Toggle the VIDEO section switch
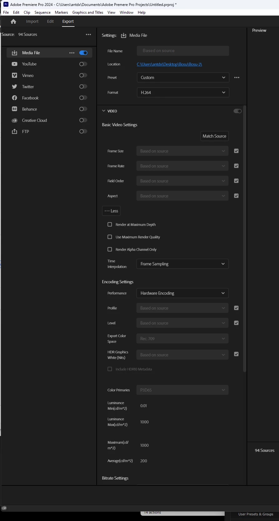 coord(238,111)
